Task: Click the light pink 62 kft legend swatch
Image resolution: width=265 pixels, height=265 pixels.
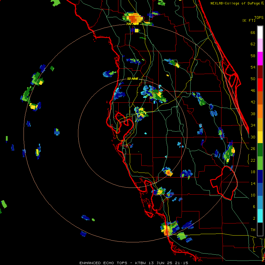Action: pos(260,45)
